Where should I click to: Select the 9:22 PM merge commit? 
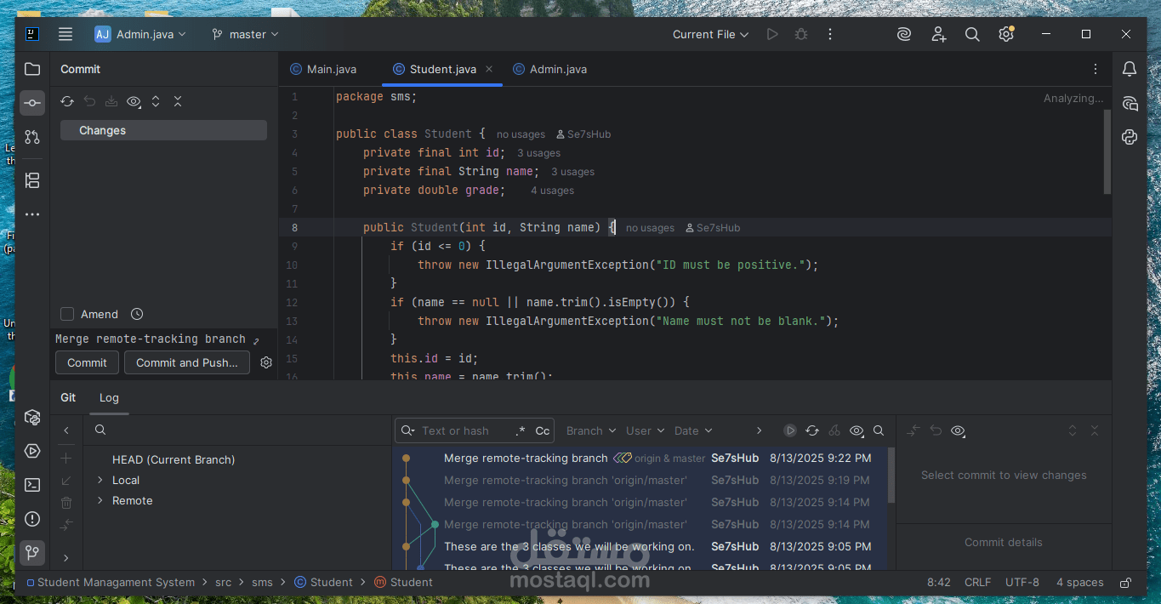coord(641,458)
